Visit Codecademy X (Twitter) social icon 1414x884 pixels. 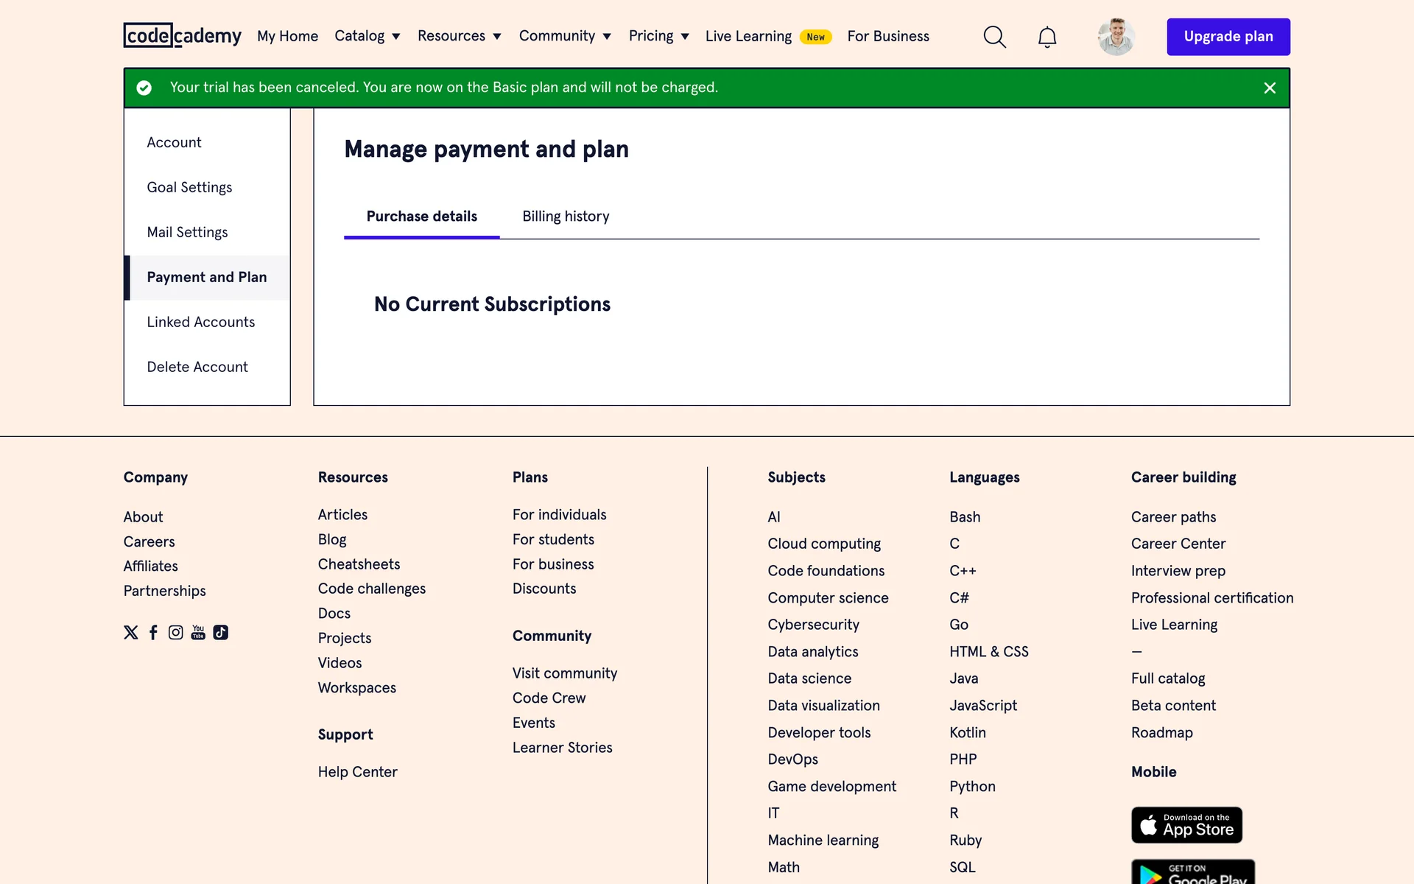pos(131,632)
